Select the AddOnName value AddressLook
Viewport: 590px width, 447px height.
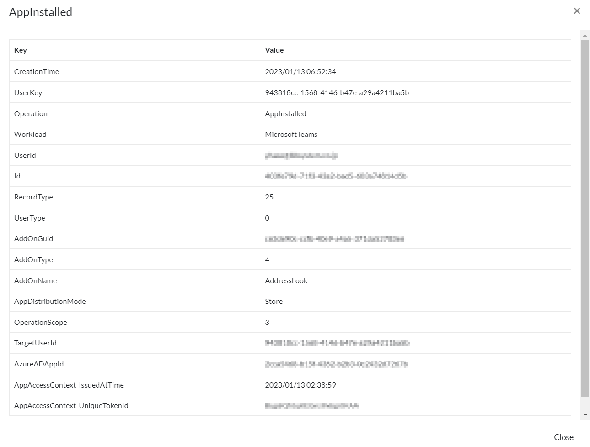(286, 281)
